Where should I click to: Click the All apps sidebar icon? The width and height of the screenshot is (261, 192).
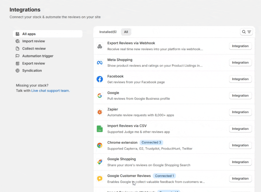coord(17,34)
